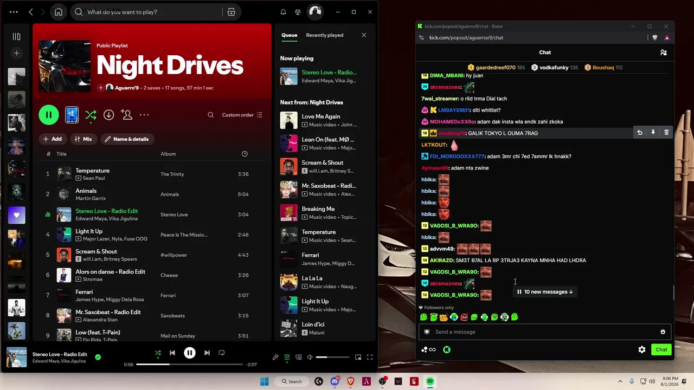The width and height of the screenshot is (694, 390).
Task: Click the Mix button
Action: tap(83, 139)
